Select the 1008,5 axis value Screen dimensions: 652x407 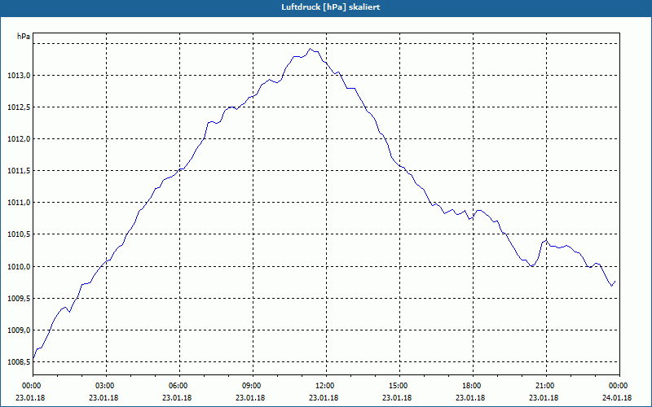coord(18,362)
